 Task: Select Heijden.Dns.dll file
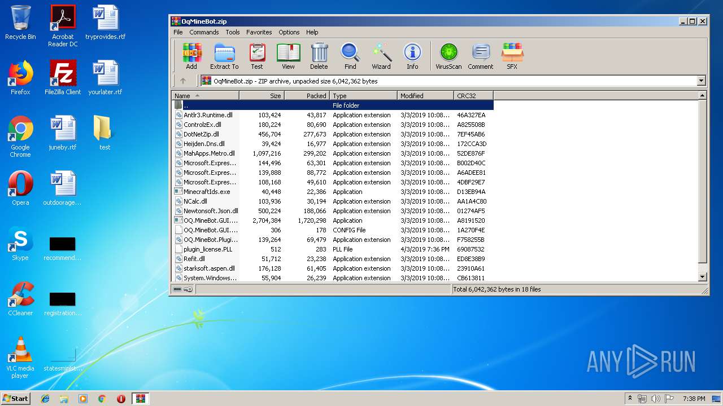coord(333,144)
